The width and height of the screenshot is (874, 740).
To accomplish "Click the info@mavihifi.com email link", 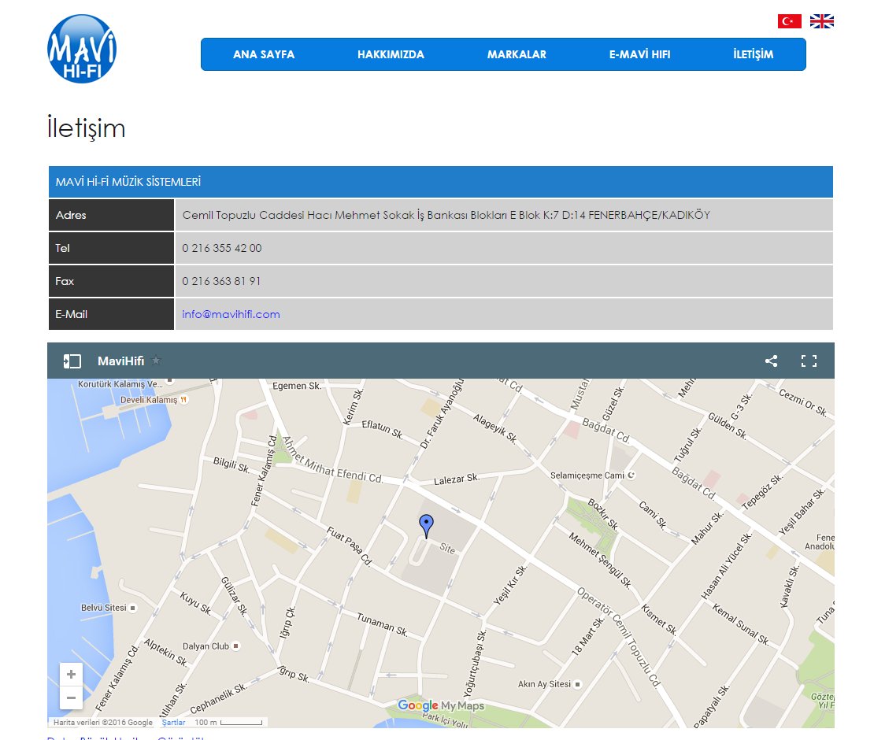I will coord(231,314).
